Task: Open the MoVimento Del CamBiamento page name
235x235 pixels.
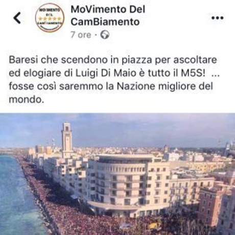Action: (108, 16)
